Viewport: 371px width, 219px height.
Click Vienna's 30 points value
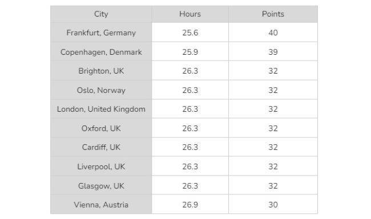click(x=273, y=205)
